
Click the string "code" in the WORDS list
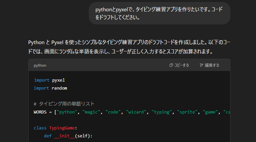[113, 112]
